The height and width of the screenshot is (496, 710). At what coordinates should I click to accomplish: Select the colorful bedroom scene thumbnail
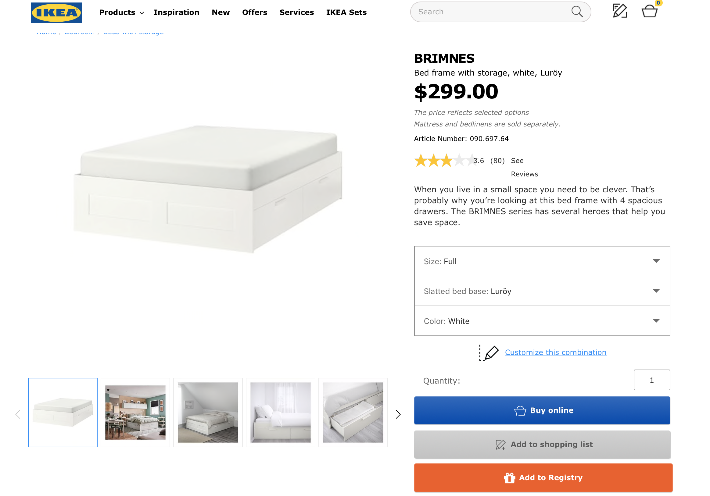click(x=135, y=412)
